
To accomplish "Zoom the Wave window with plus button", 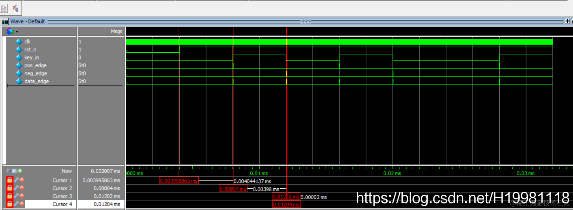I will click(x=567, y=21).
